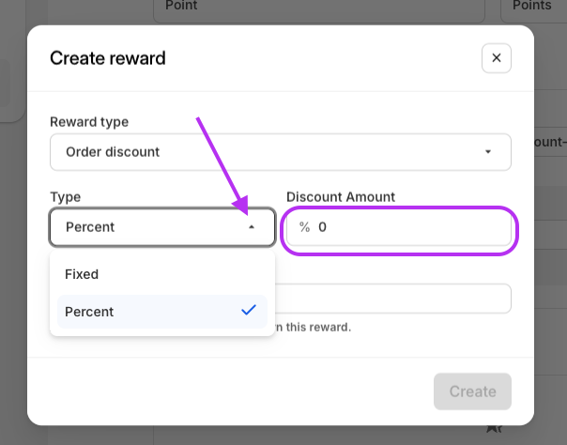Click the Type field label

pos(66,197)
